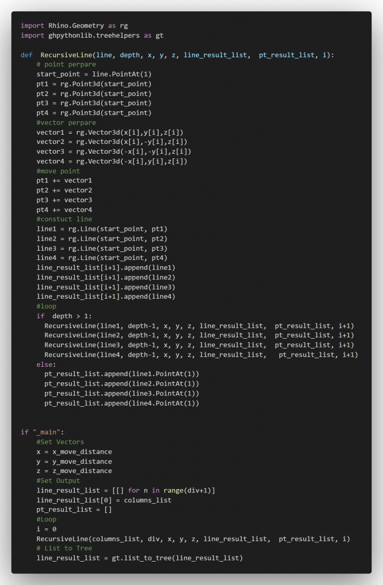Place cursor on '#vector perpare' comment
Viewport: 383px width, 585px height.
click(66, 123)
